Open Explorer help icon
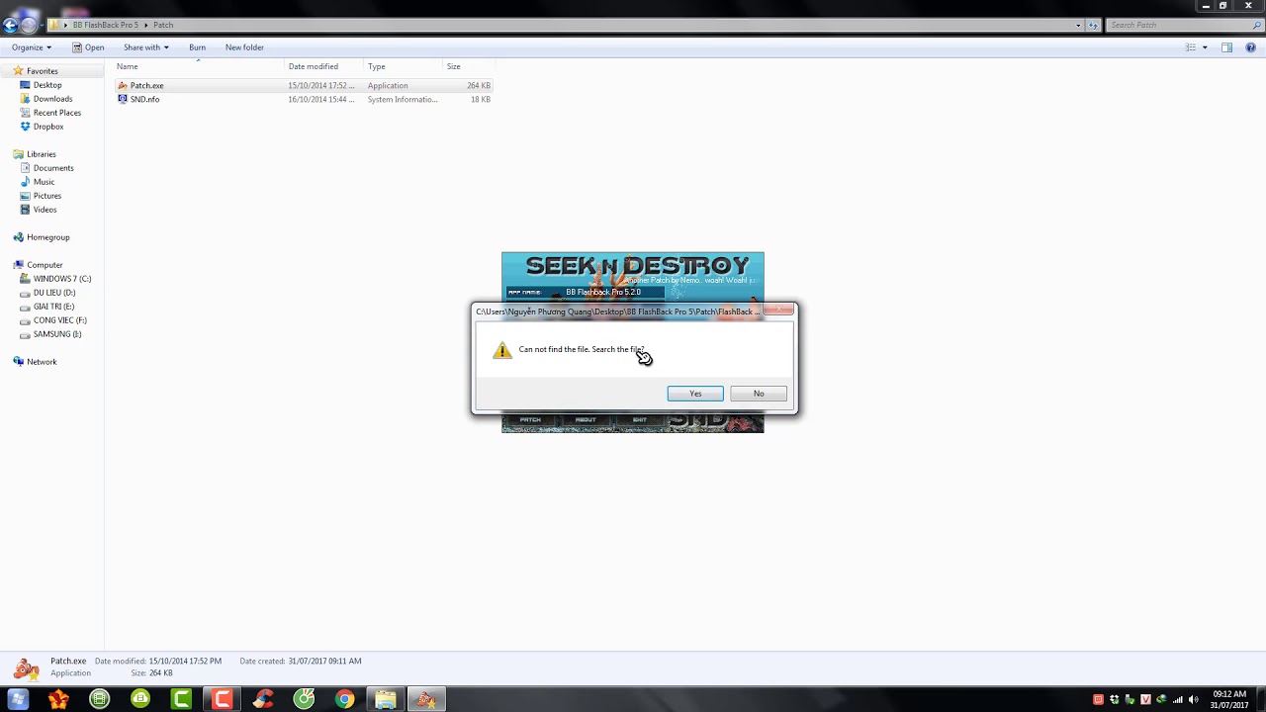The width and height of the screenshot is (1266, 712). coord(1251,47)
